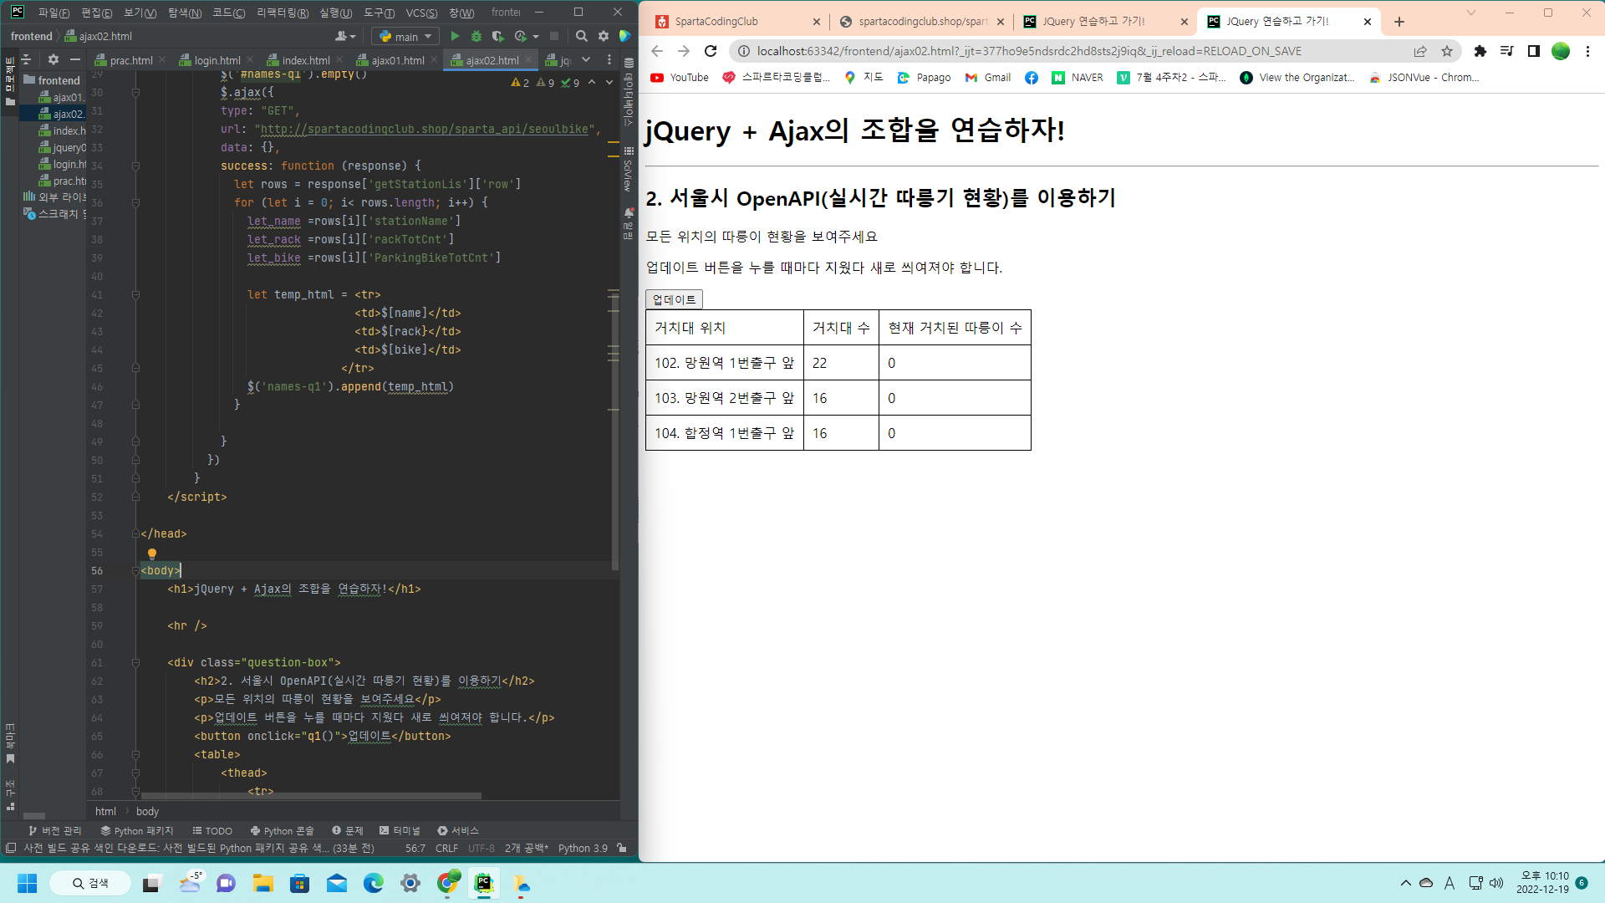The width and height of the screenshot is (1605, 903).
Task: Open the NAVER bookmark
Action: point(1078,77)
